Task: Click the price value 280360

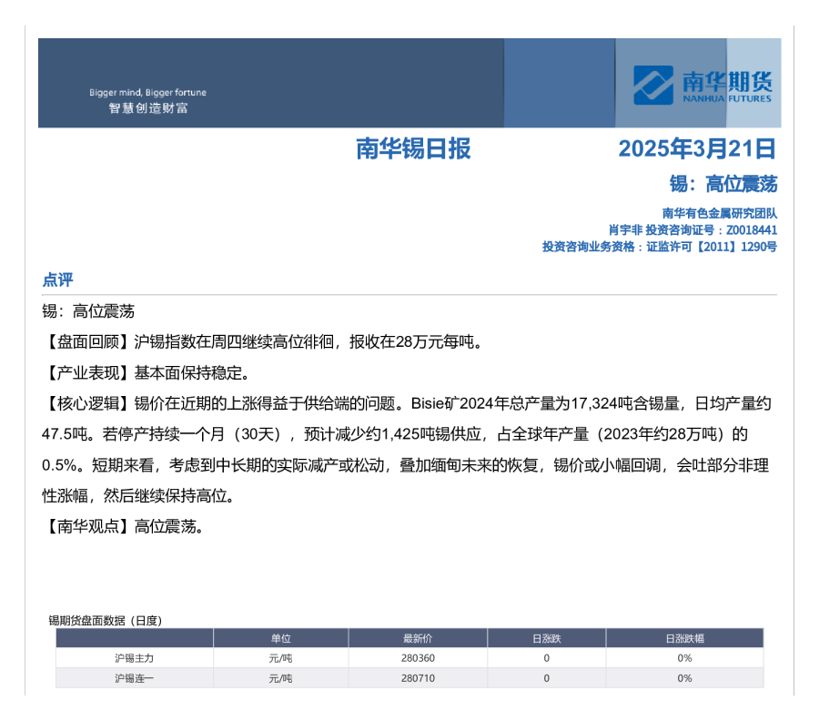Action: (418, 658)
